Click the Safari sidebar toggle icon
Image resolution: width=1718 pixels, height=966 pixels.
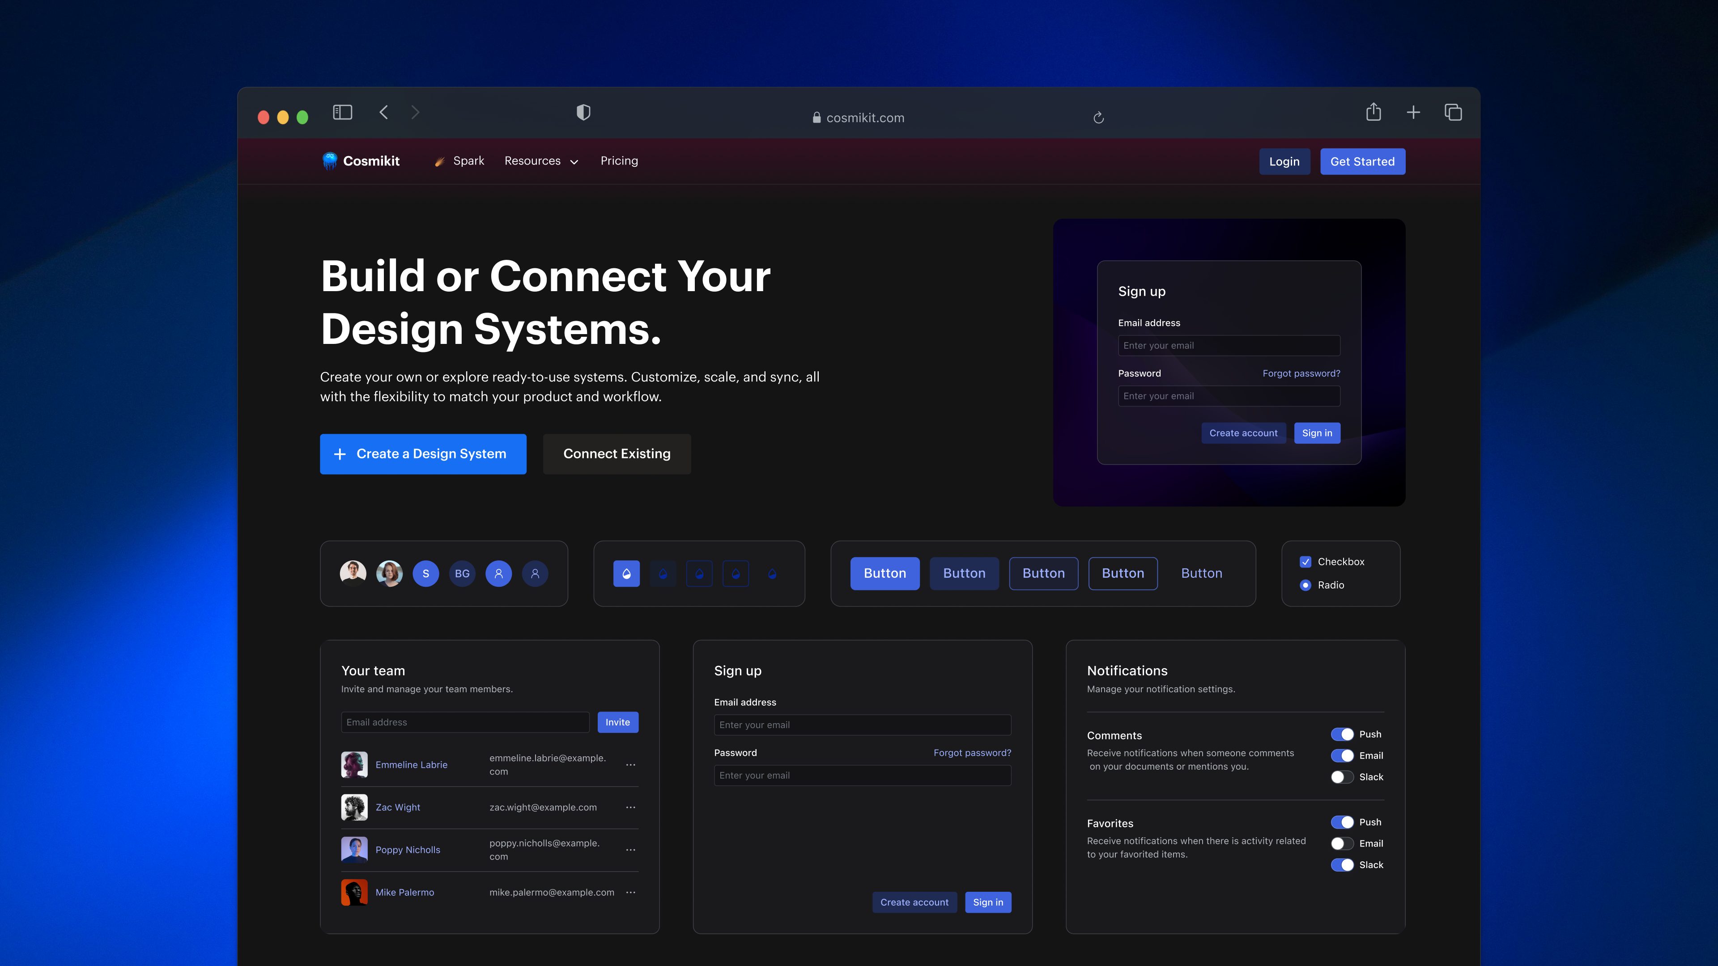pyautogui.click(x=342, y=112)
